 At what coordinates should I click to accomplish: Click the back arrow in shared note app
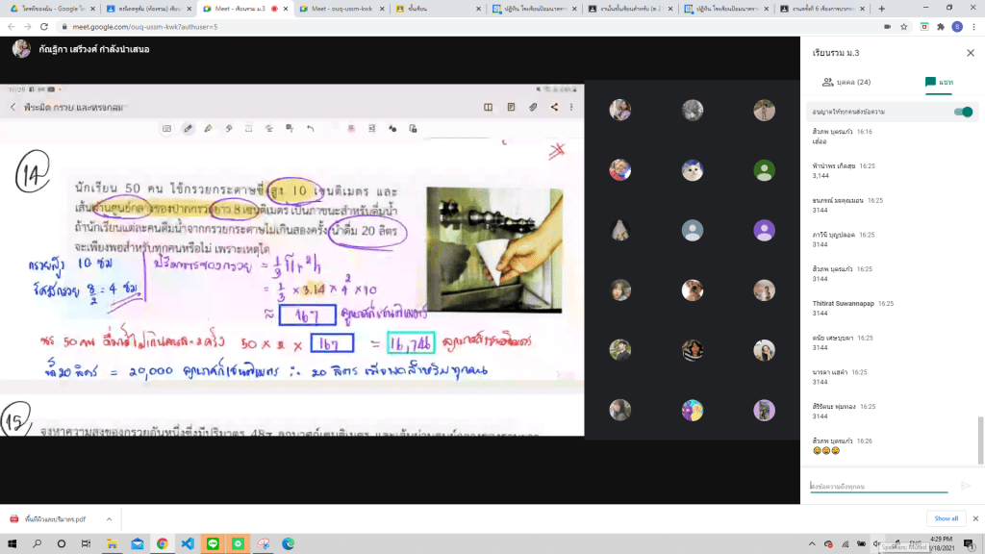point(13,108)
